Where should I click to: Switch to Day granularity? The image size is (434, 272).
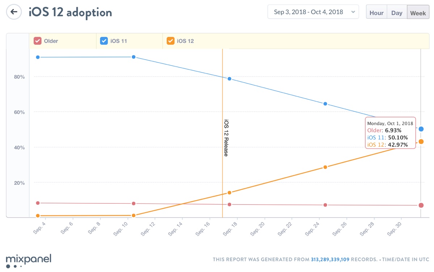click(x=397, y=13)
